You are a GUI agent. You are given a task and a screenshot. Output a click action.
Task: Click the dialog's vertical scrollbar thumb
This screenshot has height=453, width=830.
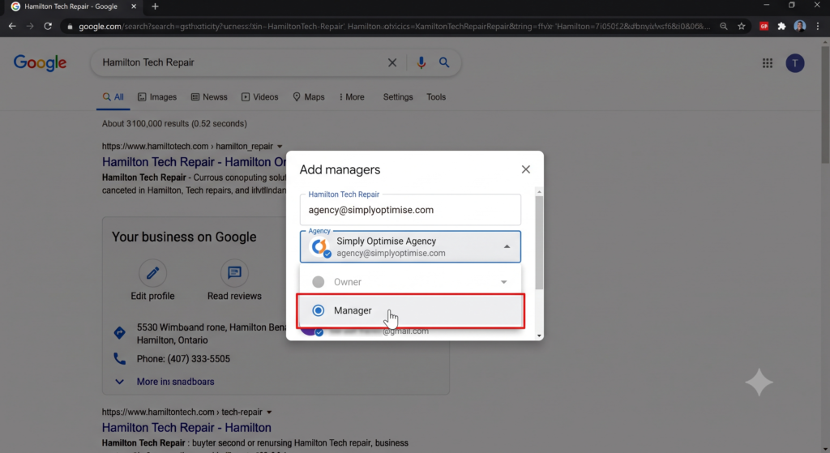click(x=539, y=242)
